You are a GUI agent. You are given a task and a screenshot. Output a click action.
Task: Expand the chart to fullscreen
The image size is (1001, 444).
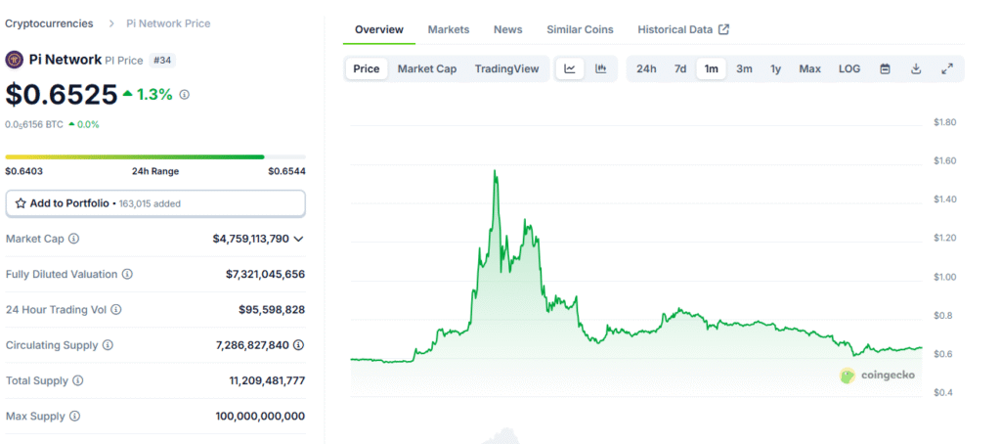(x=947, y=69)
